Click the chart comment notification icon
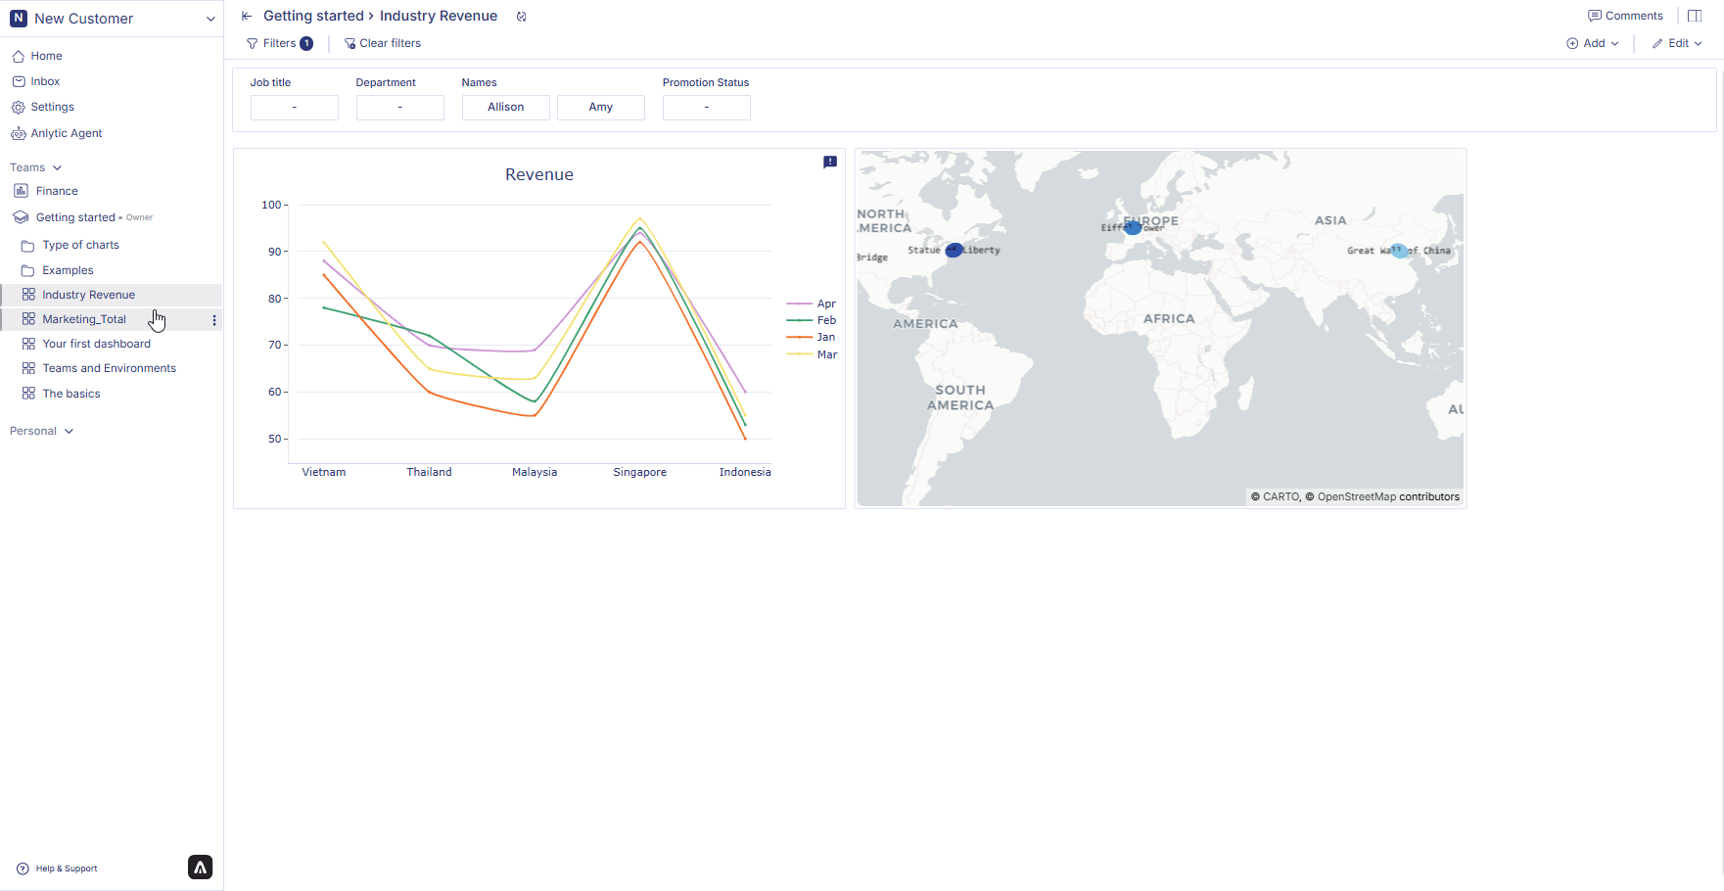The height and width of the screenshot is (891, 1724). pyautogui.click(x=830, y=163)
